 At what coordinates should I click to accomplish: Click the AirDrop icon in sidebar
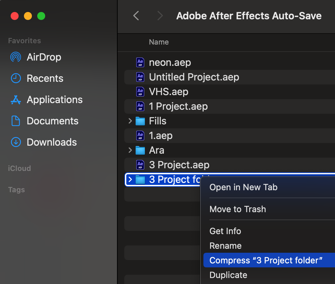pos(16,57)
